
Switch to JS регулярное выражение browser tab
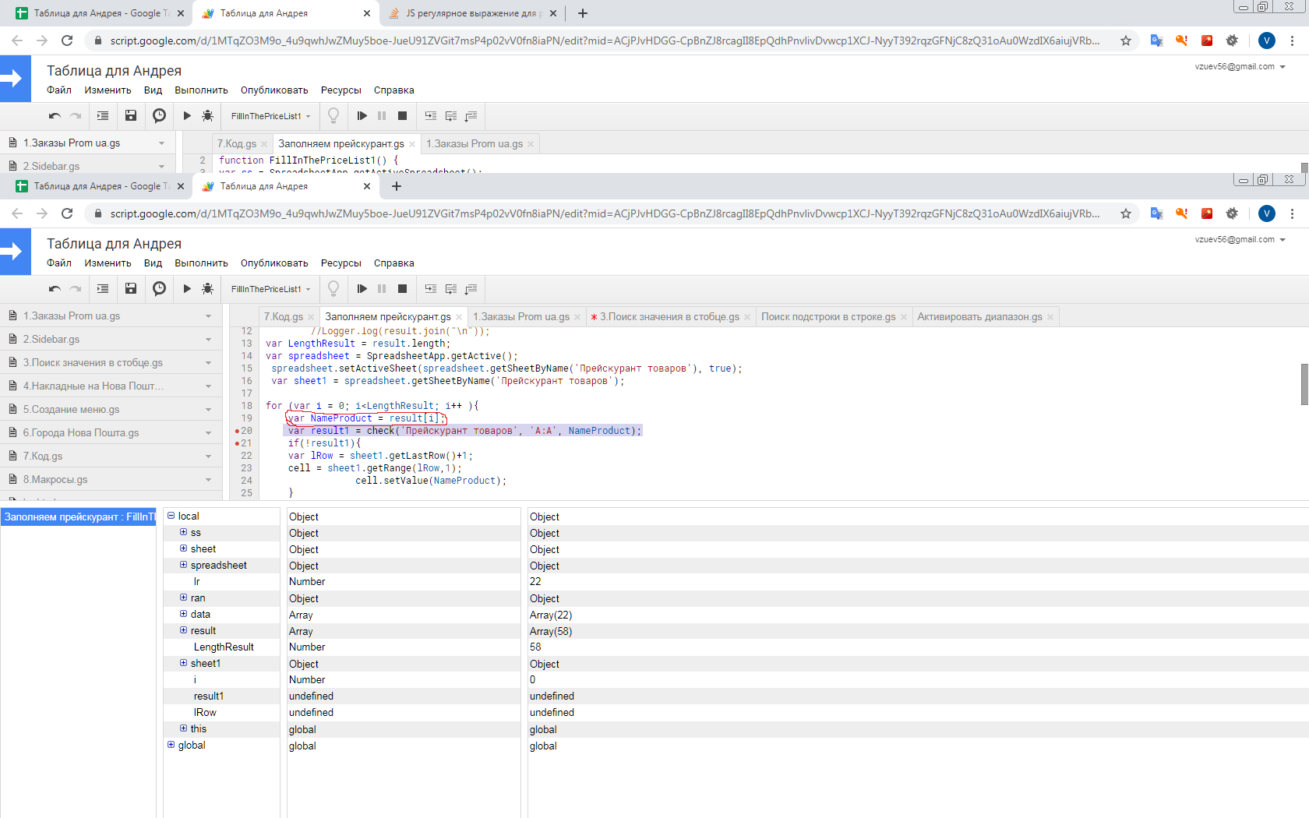pos(473,13)
